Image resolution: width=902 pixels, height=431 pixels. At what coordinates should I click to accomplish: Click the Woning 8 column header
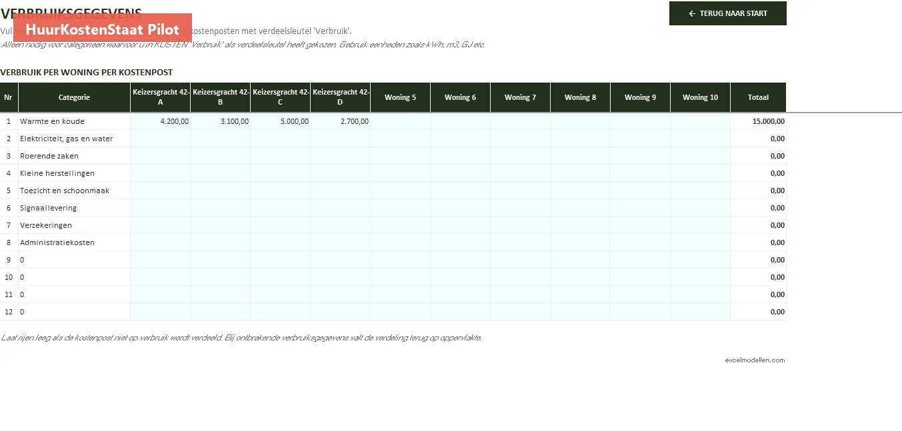(581, 97)
